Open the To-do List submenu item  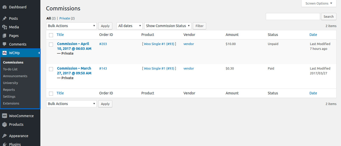click(10, 69)
